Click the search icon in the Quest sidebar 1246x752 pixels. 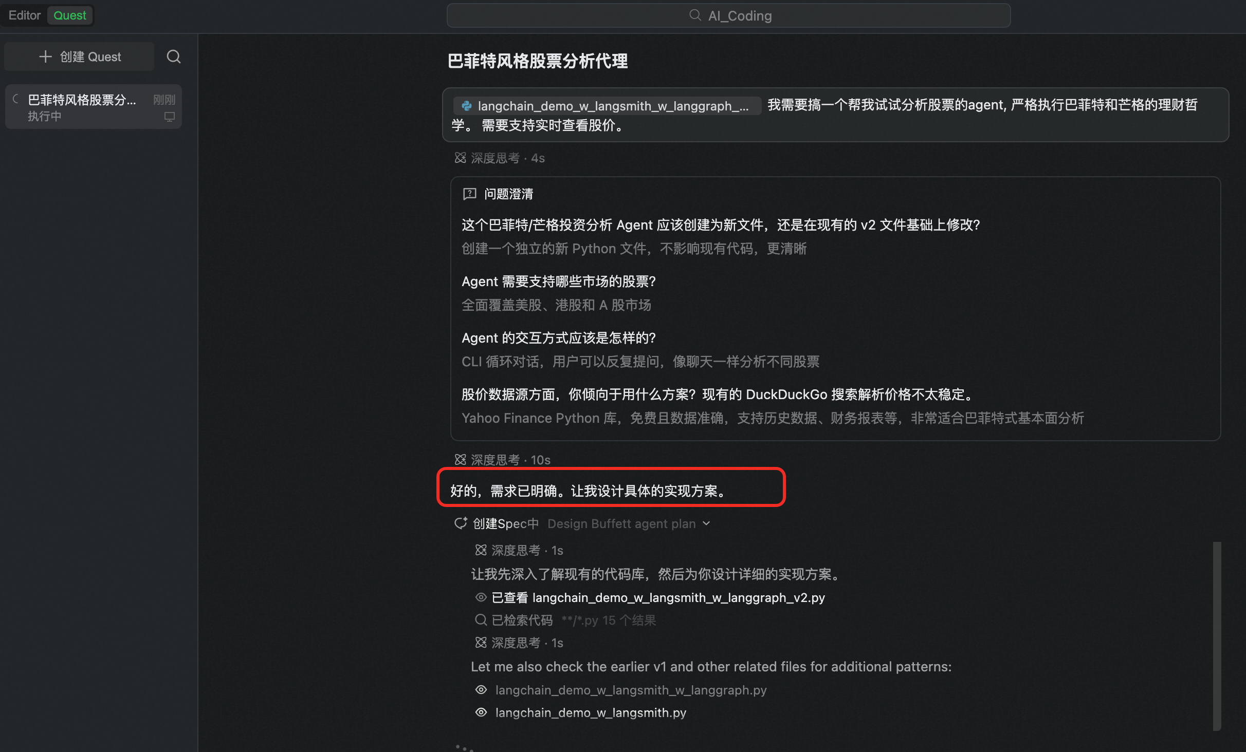click(x=174, y=57)
